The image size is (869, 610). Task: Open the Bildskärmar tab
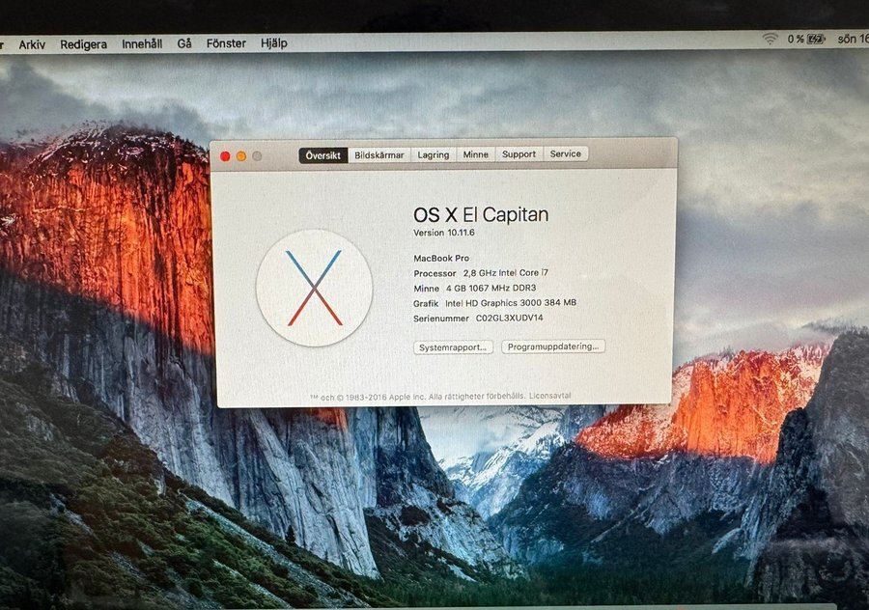pyautogui.click(x=378, y=154)
